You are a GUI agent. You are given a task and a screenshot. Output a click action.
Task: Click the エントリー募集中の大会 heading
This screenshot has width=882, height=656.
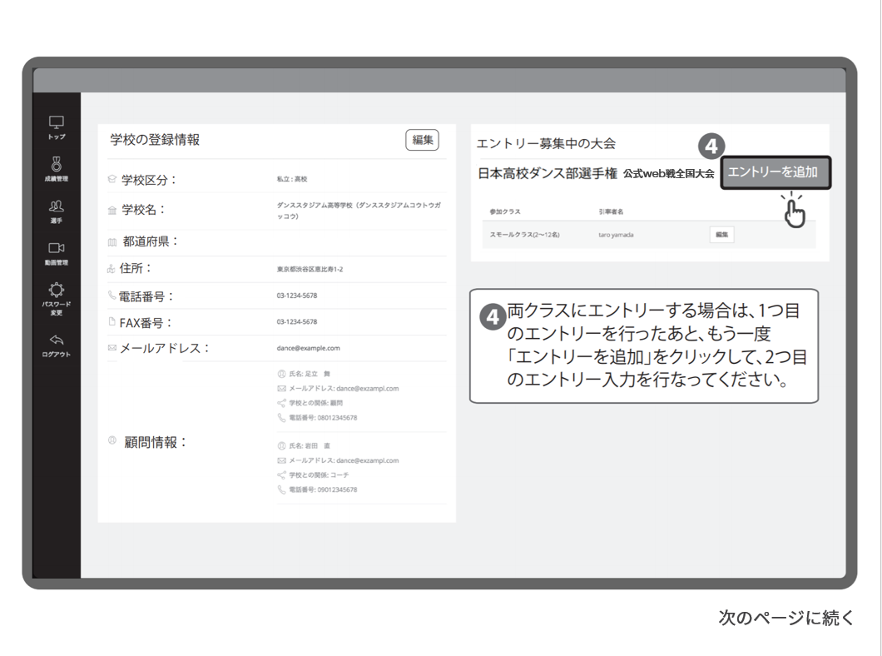click(546, 143)
